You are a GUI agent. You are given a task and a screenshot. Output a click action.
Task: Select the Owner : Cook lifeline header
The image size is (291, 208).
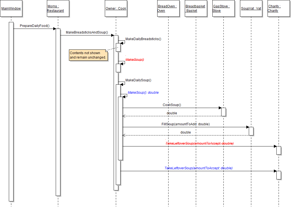(116, 9)
